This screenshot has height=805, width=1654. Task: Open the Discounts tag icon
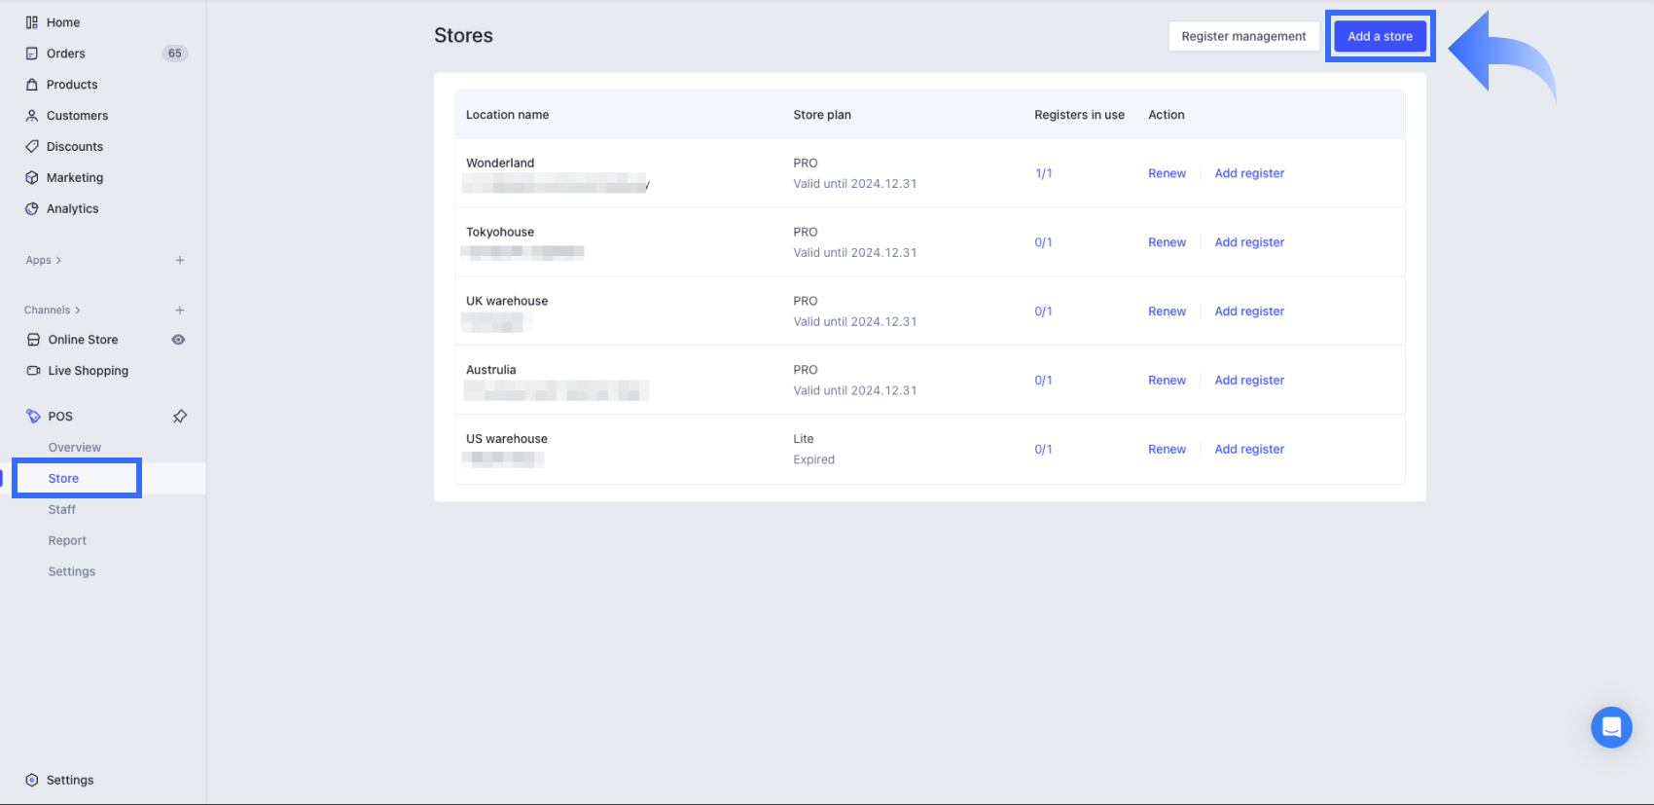point(32,147)
